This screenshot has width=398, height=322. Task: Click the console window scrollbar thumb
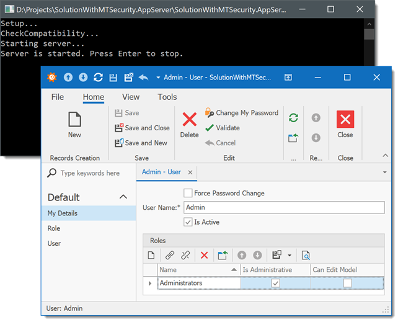[x=369, y=34]
